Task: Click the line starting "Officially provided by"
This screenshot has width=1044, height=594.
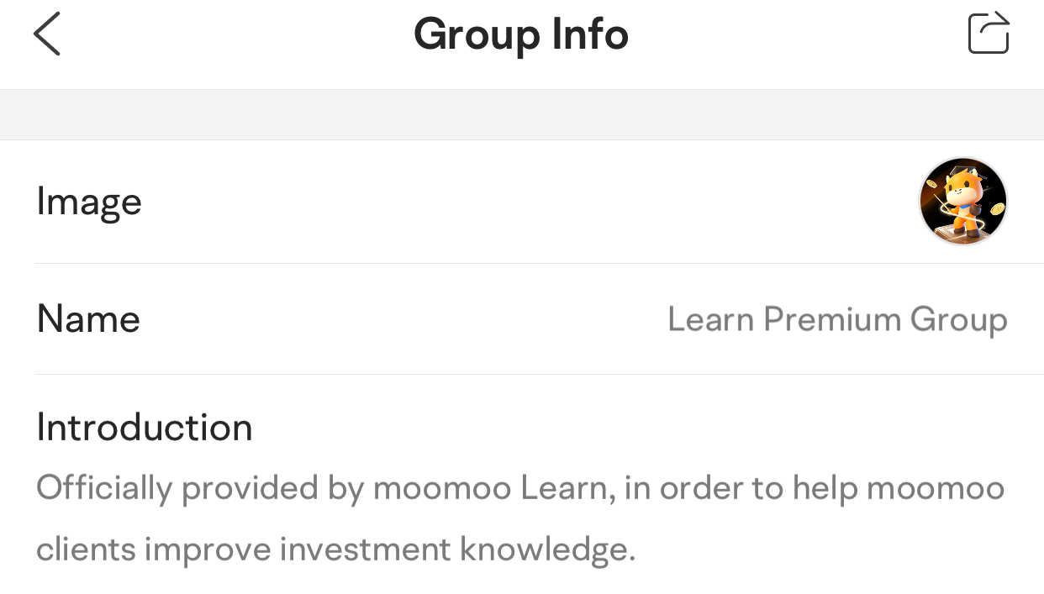Action: [520, 489]
